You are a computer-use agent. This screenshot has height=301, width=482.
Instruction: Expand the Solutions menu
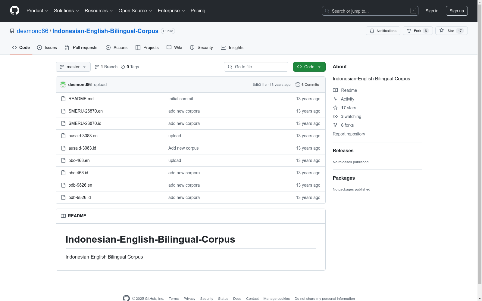pos(67,11)
